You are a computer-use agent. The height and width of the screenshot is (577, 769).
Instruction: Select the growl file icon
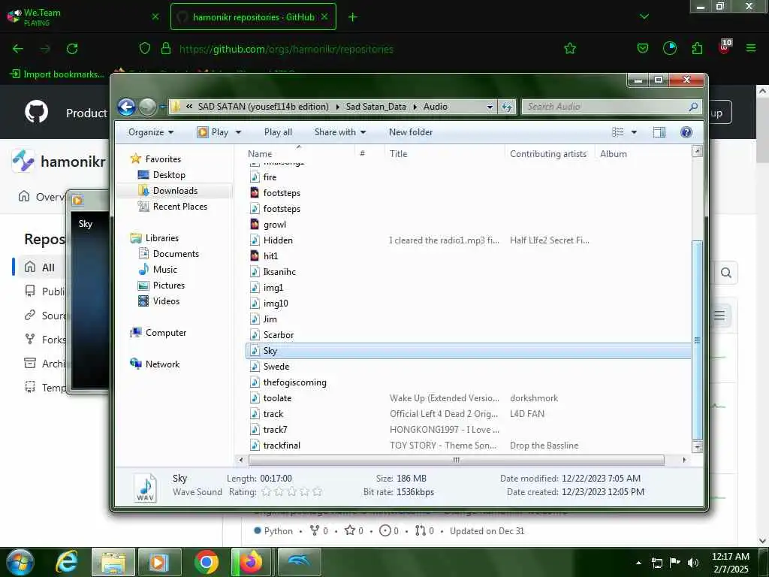click(255, 224)
